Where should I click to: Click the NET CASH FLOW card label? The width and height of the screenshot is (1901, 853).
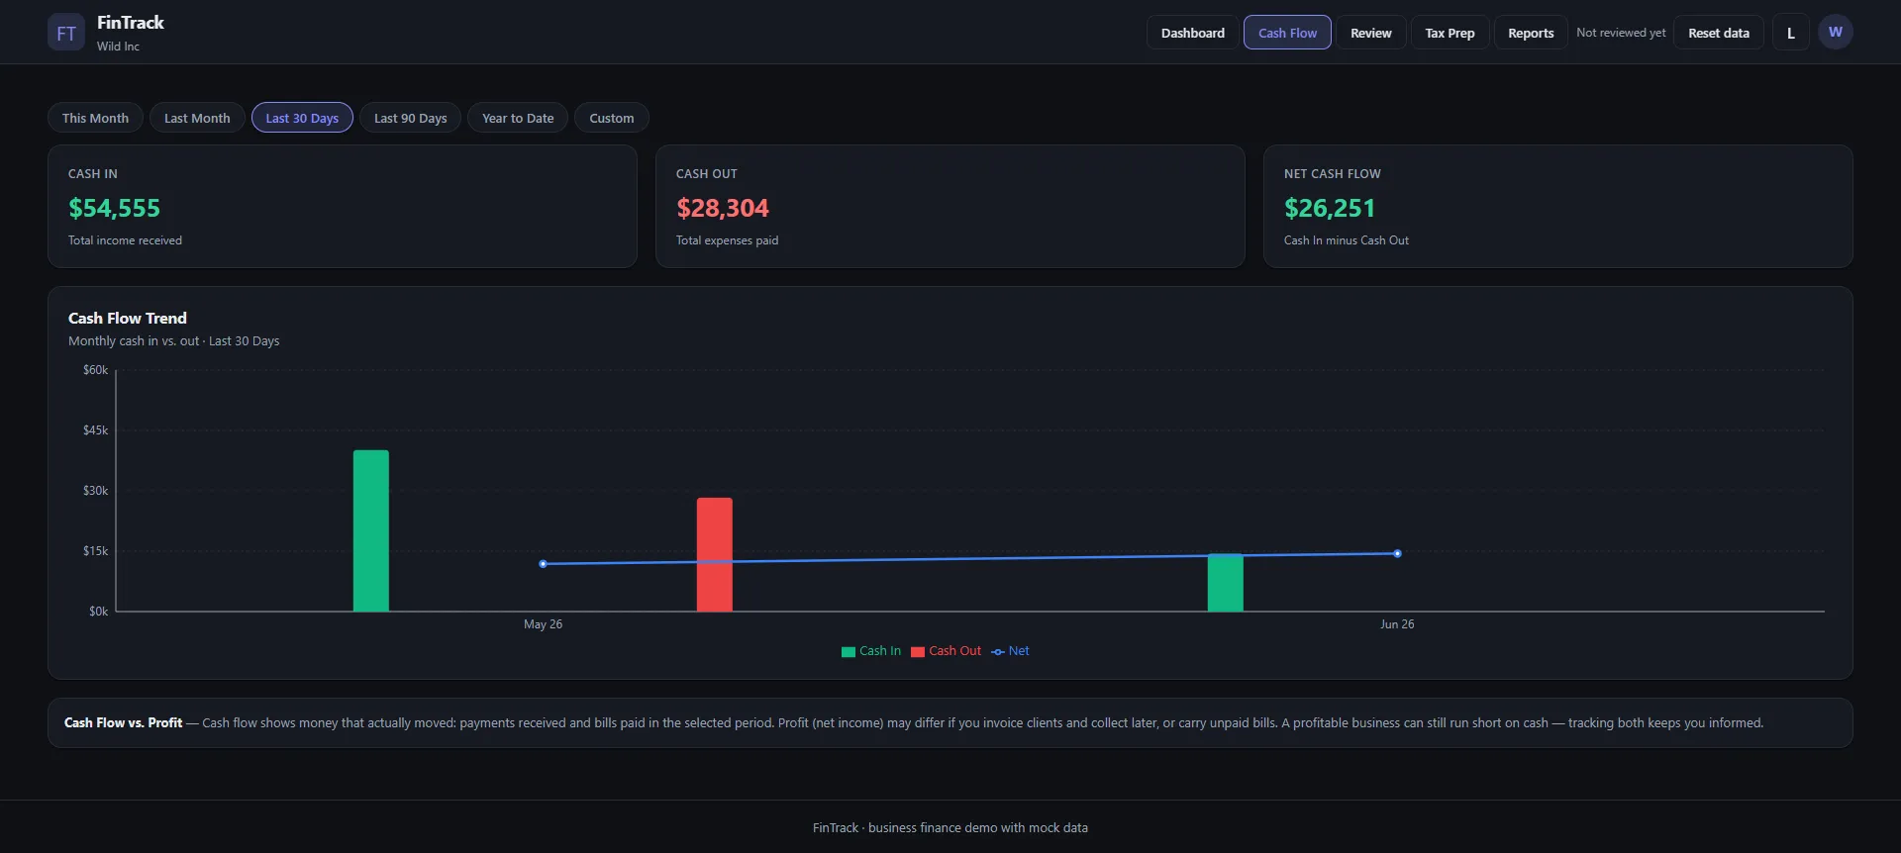point(1332,174)
